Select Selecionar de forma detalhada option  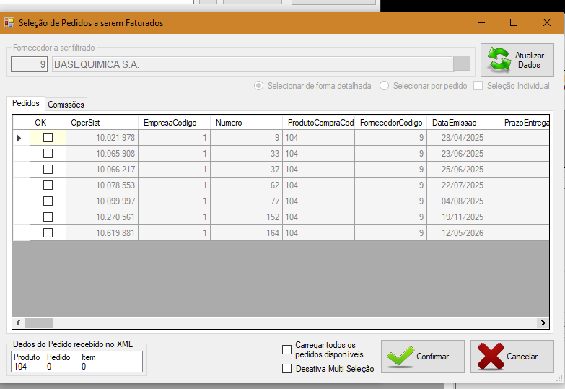[259, 86]
